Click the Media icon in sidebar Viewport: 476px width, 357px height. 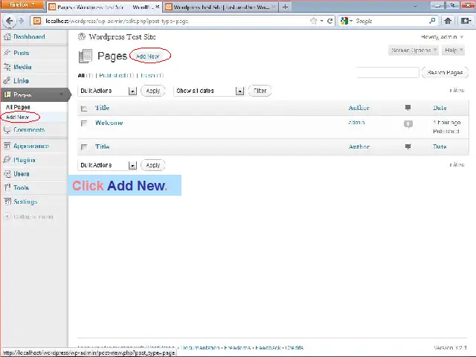coord(7,67)
